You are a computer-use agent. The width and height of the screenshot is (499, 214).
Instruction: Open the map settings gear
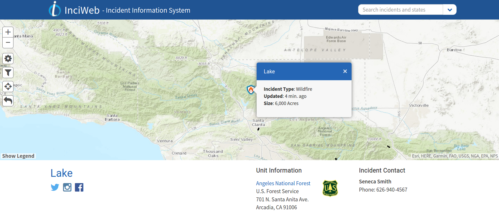[8, 59]
